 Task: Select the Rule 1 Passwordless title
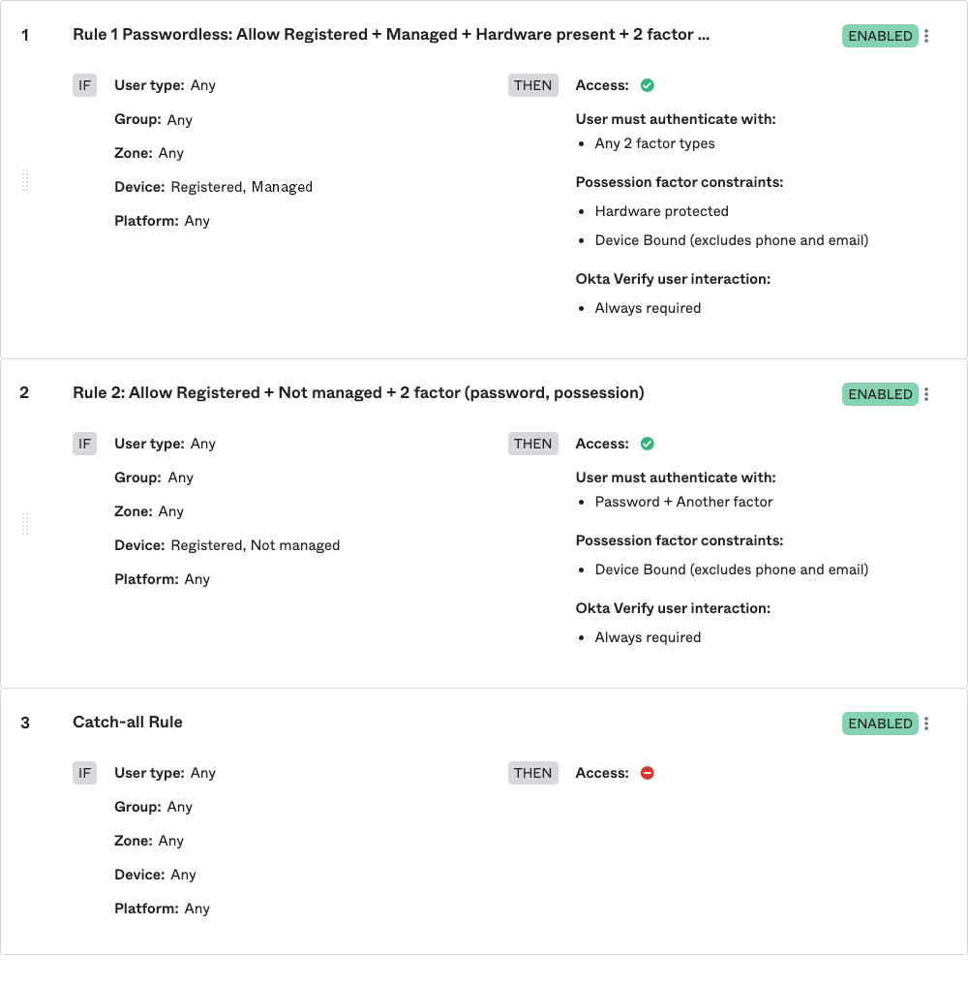pos(391,35)
